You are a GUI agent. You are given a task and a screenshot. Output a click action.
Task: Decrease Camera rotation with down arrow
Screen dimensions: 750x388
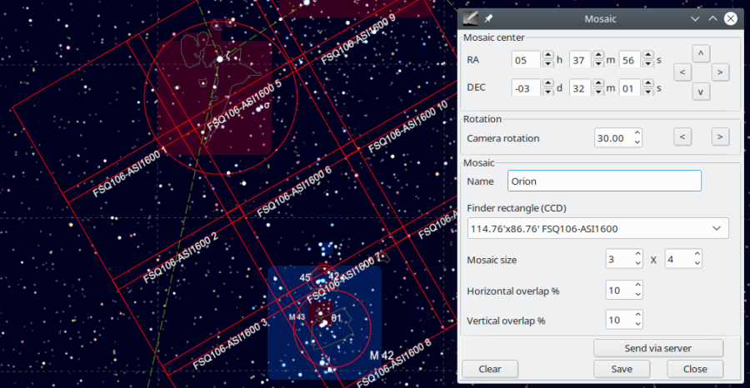pyautogui.click(x=637, y=142)
